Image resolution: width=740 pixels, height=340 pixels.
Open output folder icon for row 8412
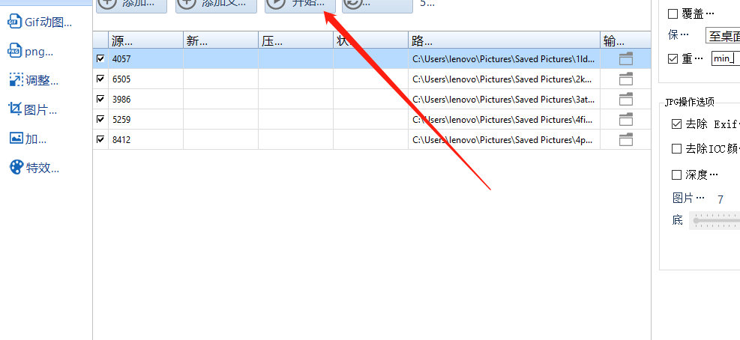[626, 140]
